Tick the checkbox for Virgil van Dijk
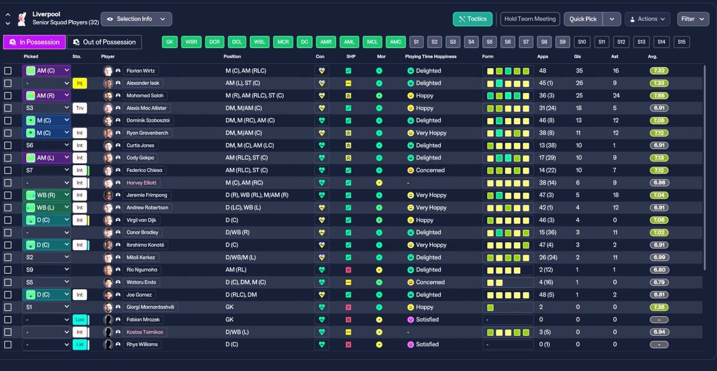This screenshot has height=371, width=717. (x=8, y=220)
